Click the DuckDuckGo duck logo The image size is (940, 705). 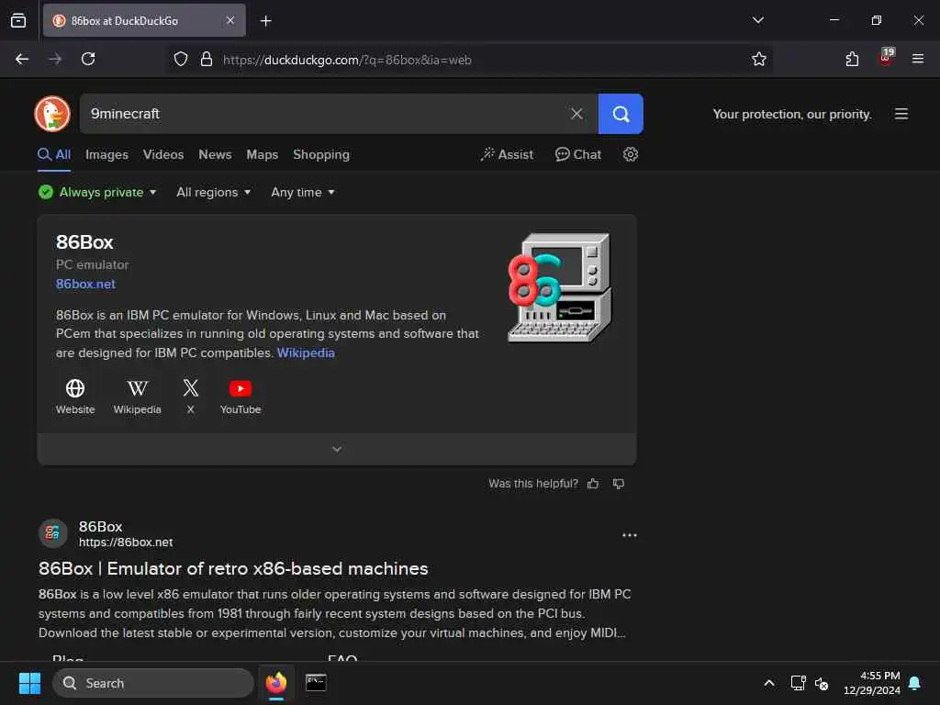[x=52, y=113]
